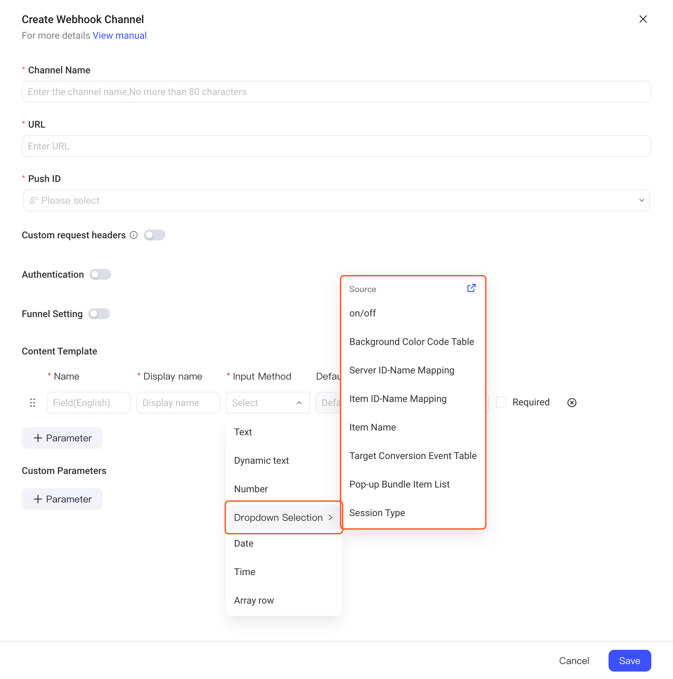This screenshot has height=679, width=673.
Task: Select Session Type source
Action: (413, 513)
